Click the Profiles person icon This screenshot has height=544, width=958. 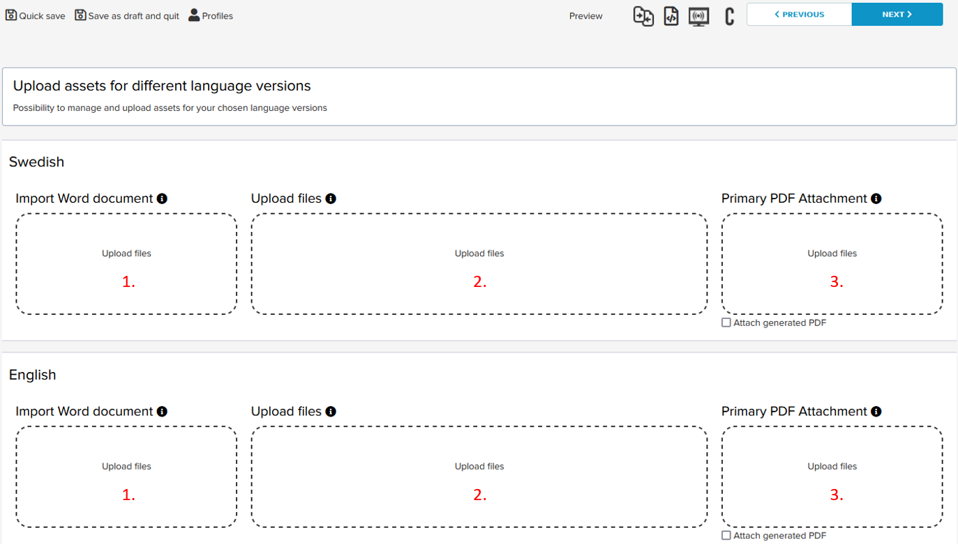click(x=194, y=15)
